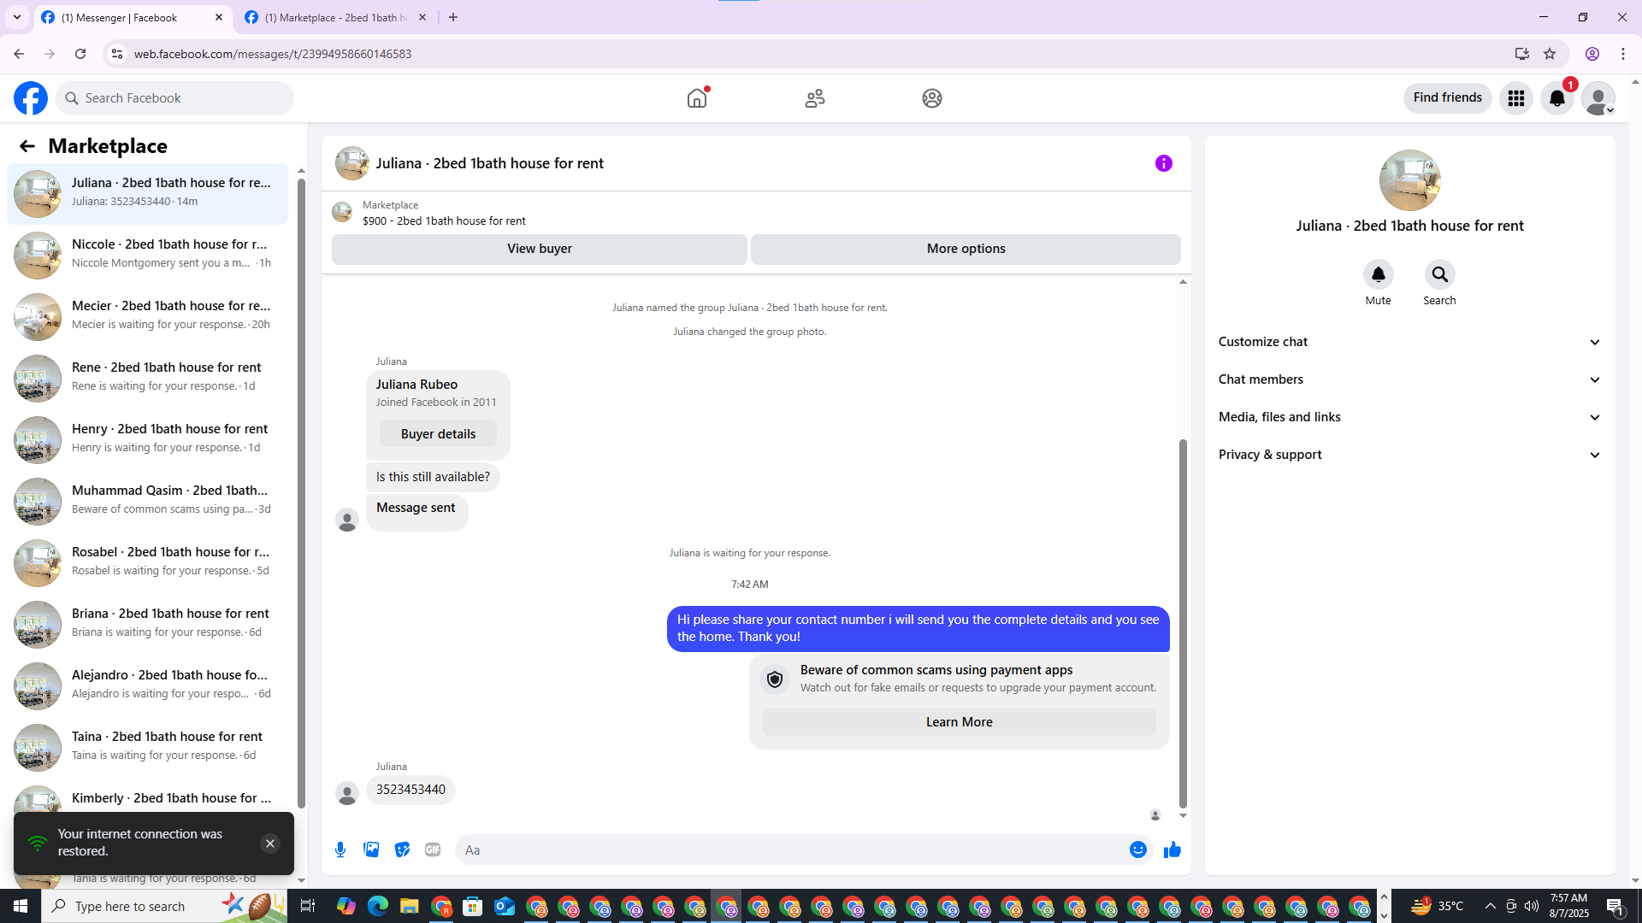Go back from Marketplace chats list

click(27, 146)
